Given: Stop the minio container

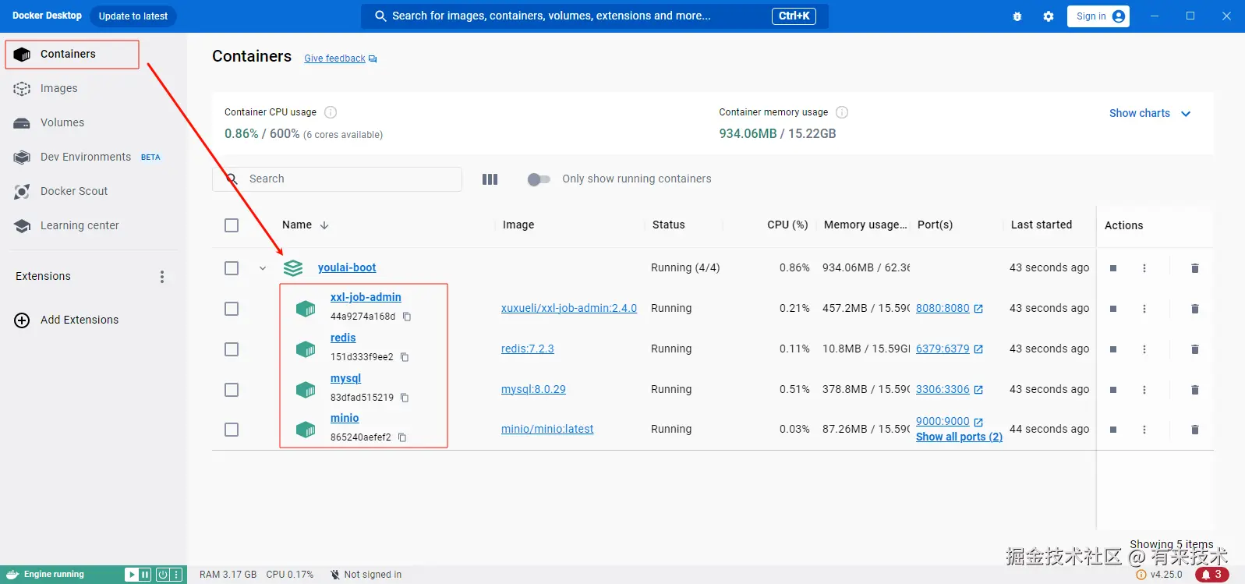Looking at the screenshot, I should click(1113, 430).
